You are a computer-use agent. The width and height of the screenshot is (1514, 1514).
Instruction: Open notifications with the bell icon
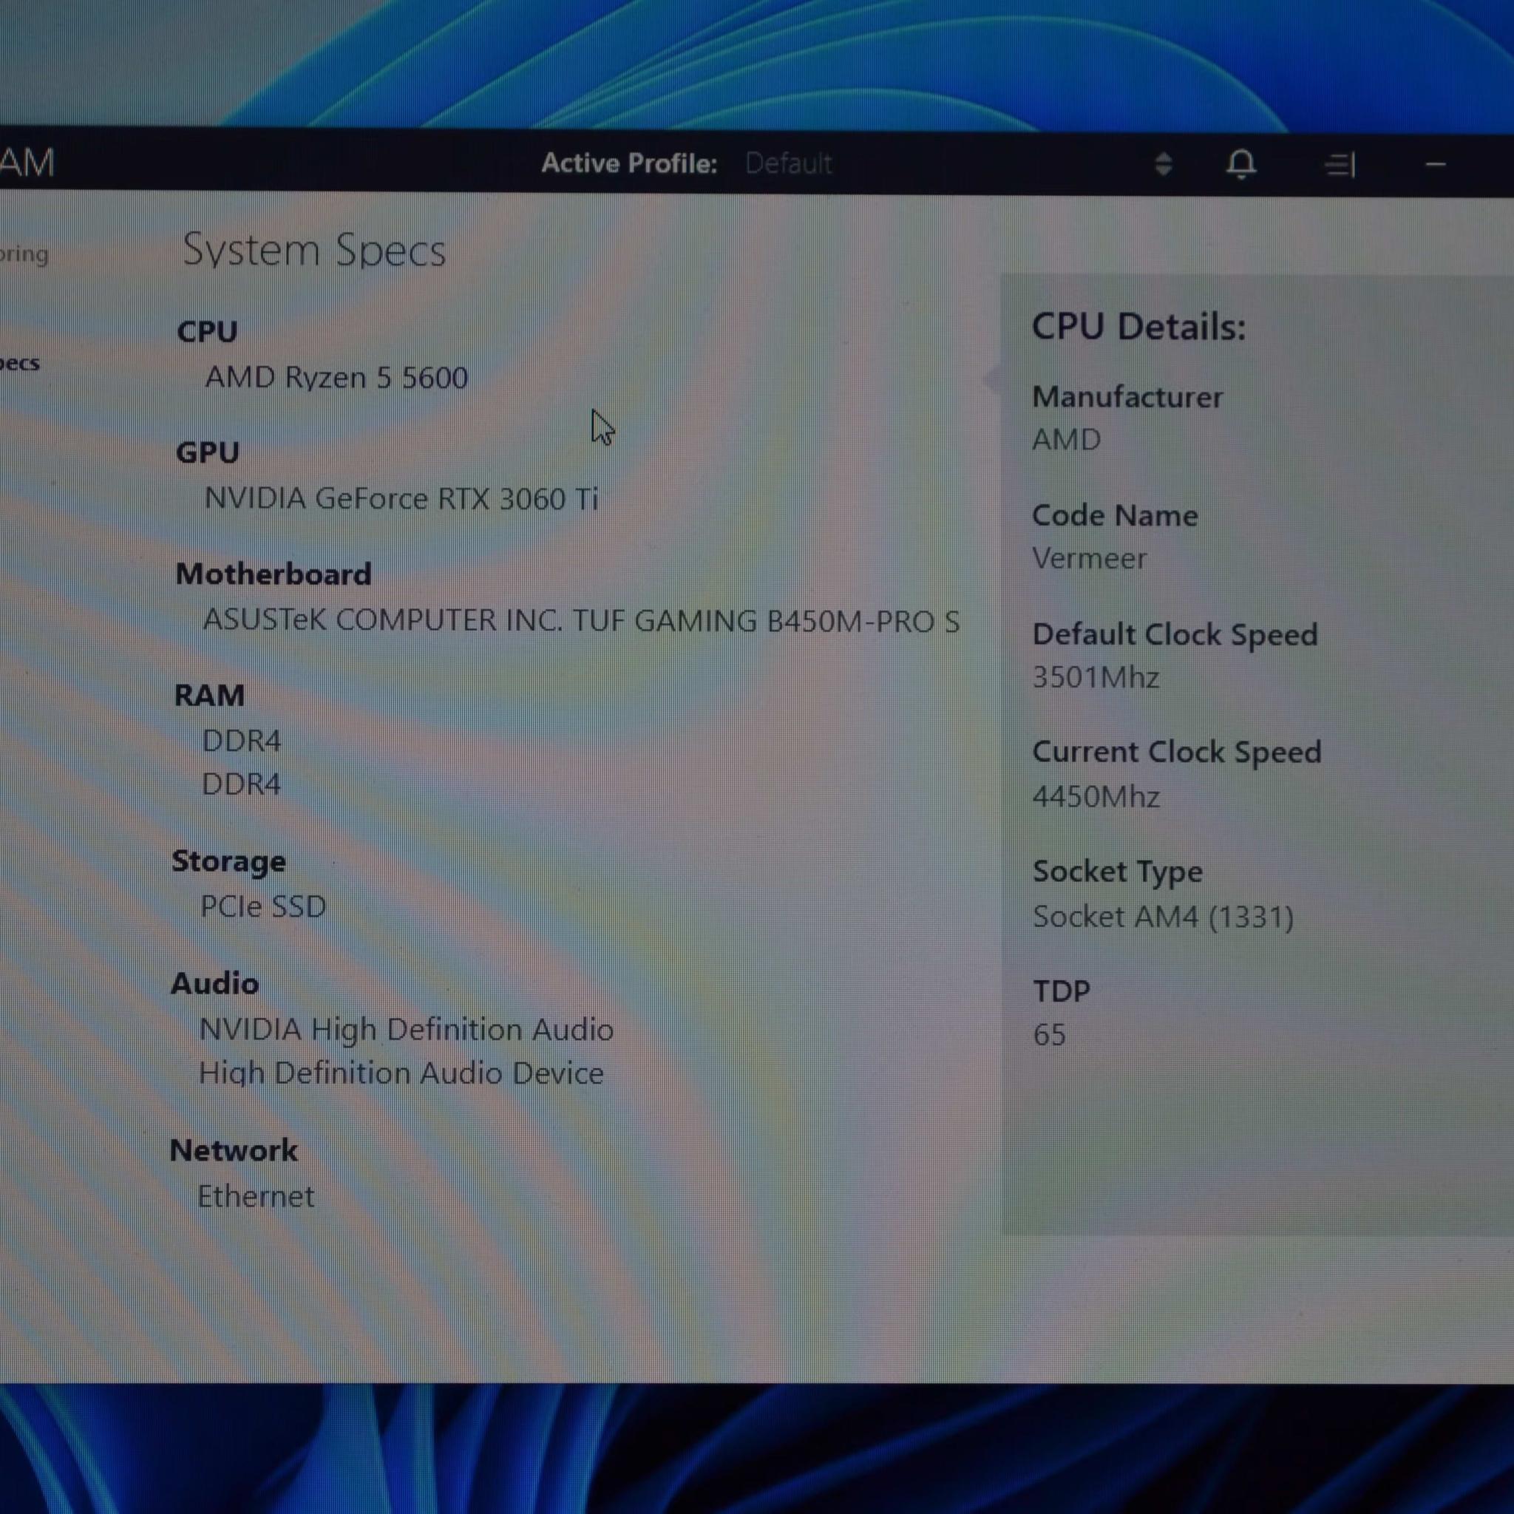1241,164
